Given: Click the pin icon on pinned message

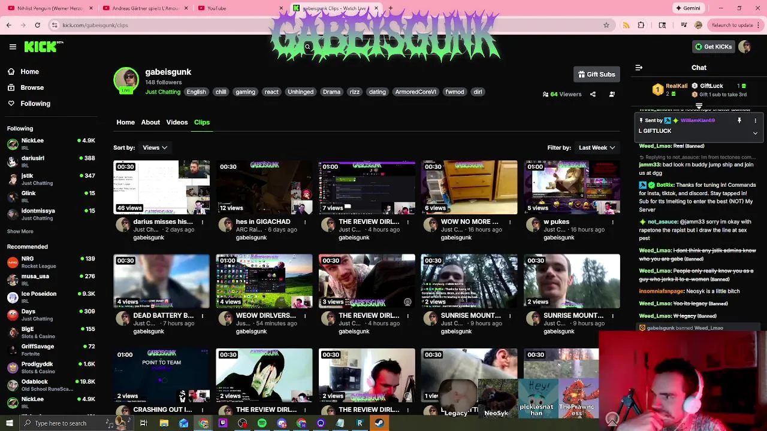Looking at the screenshot, I should (x=739, y=120).
